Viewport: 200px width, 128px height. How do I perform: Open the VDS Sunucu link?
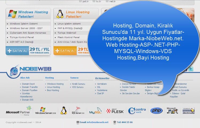78,87
